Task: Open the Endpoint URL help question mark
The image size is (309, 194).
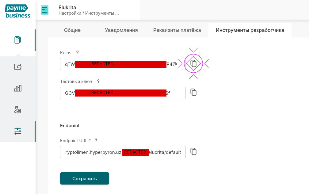Action: point(96,140)
